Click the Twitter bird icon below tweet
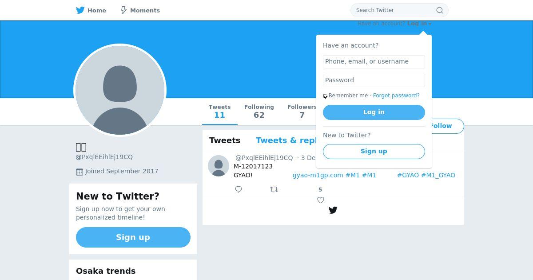The image size is (533, 280). 333,210
